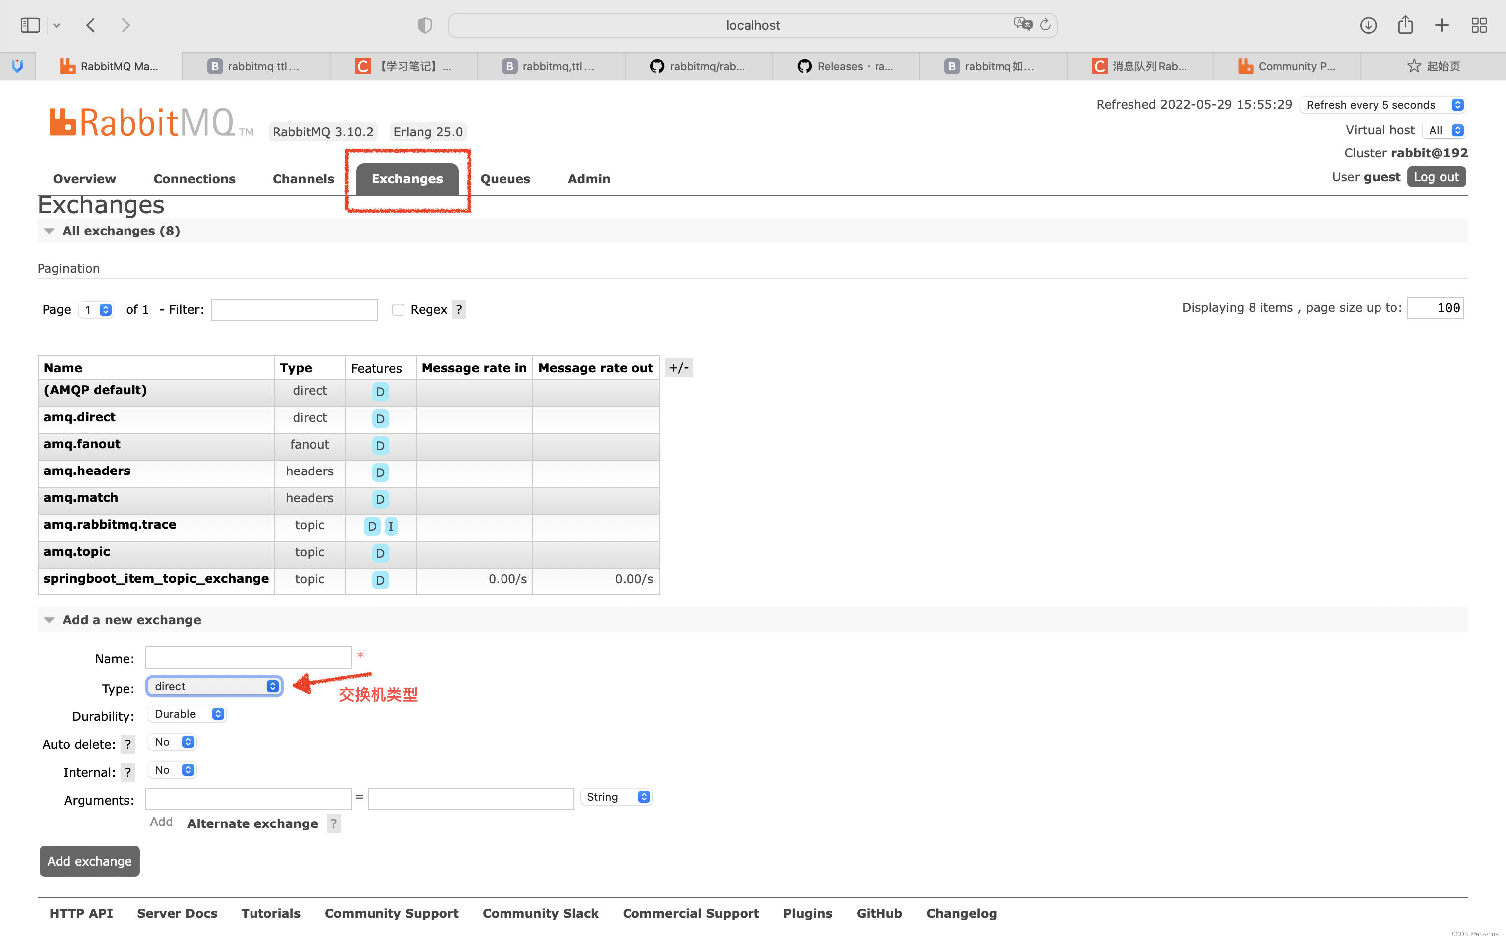The height and width of the screenshot is (941, 1506).
Task: Click Log out button
Action: (1437, 176)
